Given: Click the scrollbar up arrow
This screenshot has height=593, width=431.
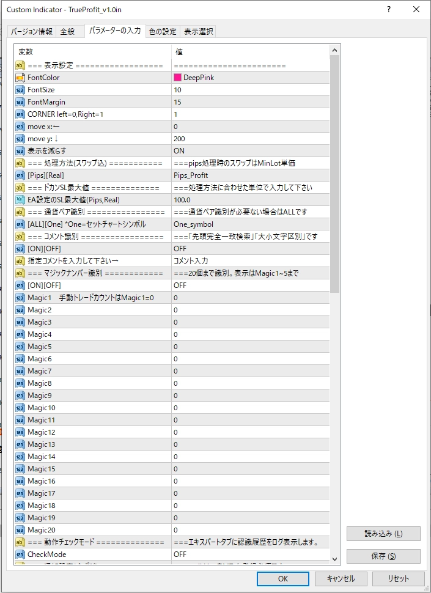Looking at the screenshot, I should coord(334,50).
